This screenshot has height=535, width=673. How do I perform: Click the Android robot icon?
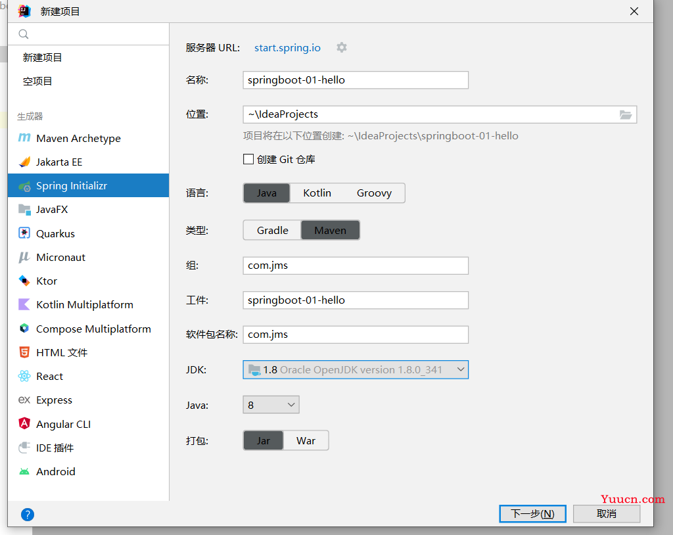tap(24, 471)
